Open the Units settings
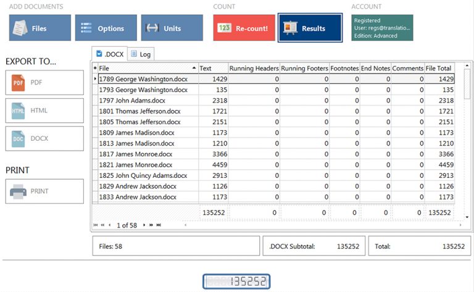Viewport: 474px width, 292px height. [x=172, y=28]
